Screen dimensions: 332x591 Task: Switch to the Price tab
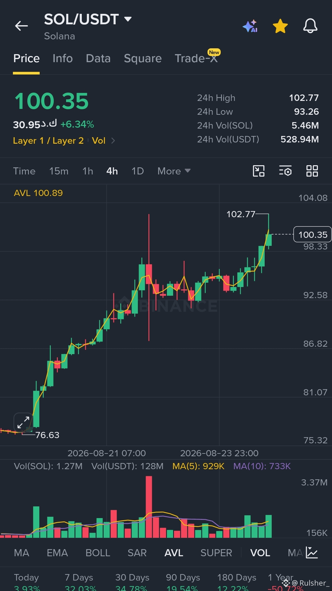(x=26, y=58)
